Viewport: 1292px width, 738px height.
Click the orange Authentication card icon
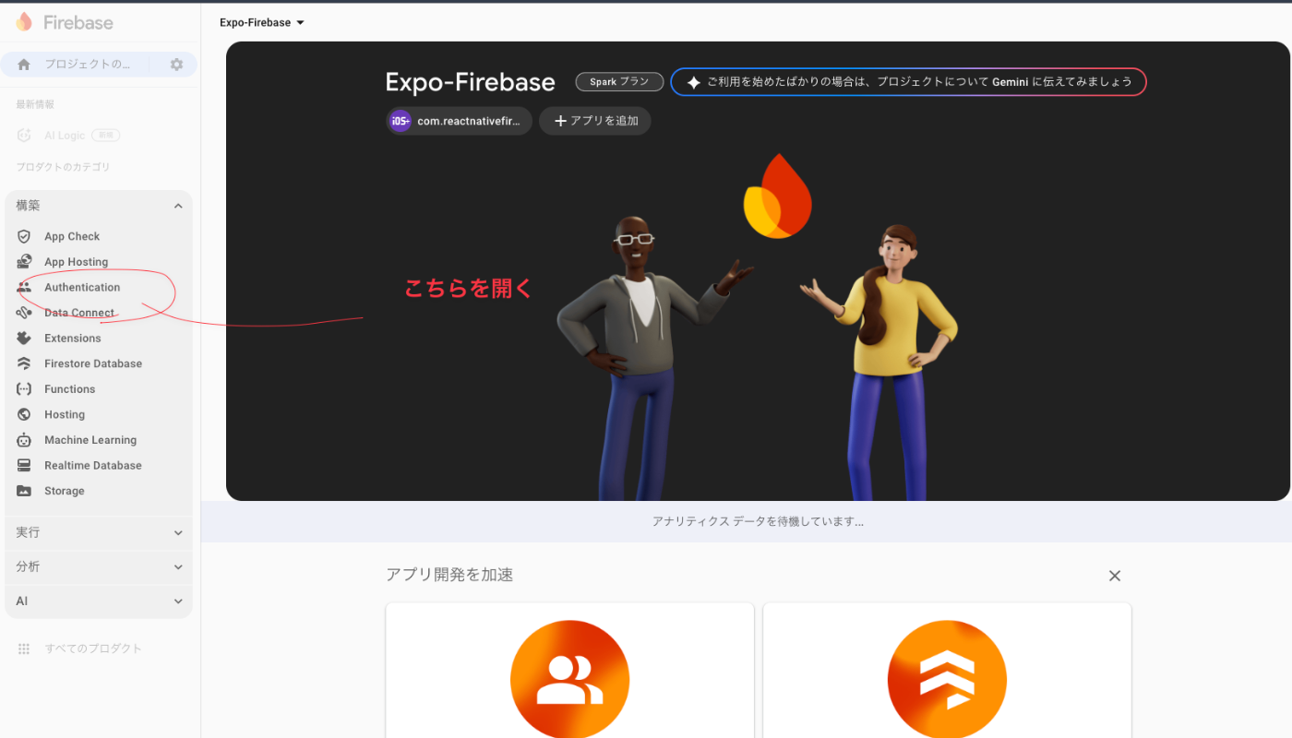point(569,680)
